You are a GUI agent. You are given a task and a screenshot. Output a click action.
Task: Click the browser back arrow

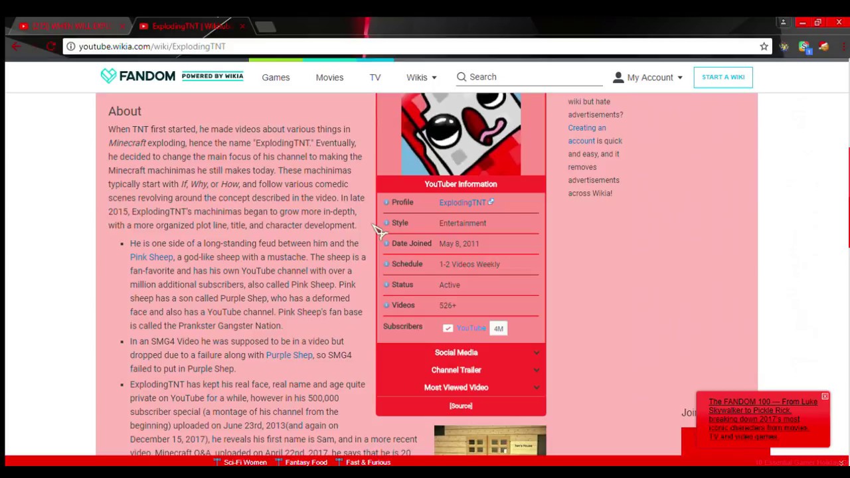(x=16, y=46)
